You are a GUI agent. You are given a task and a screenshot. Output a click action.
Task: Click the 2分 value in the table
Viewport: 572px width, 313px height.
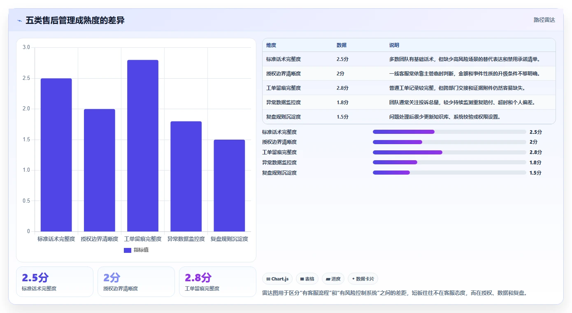(x=340, y=74)
